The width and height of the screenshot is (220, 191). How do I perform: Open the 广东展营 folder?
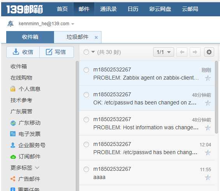[x=21, y=111]
